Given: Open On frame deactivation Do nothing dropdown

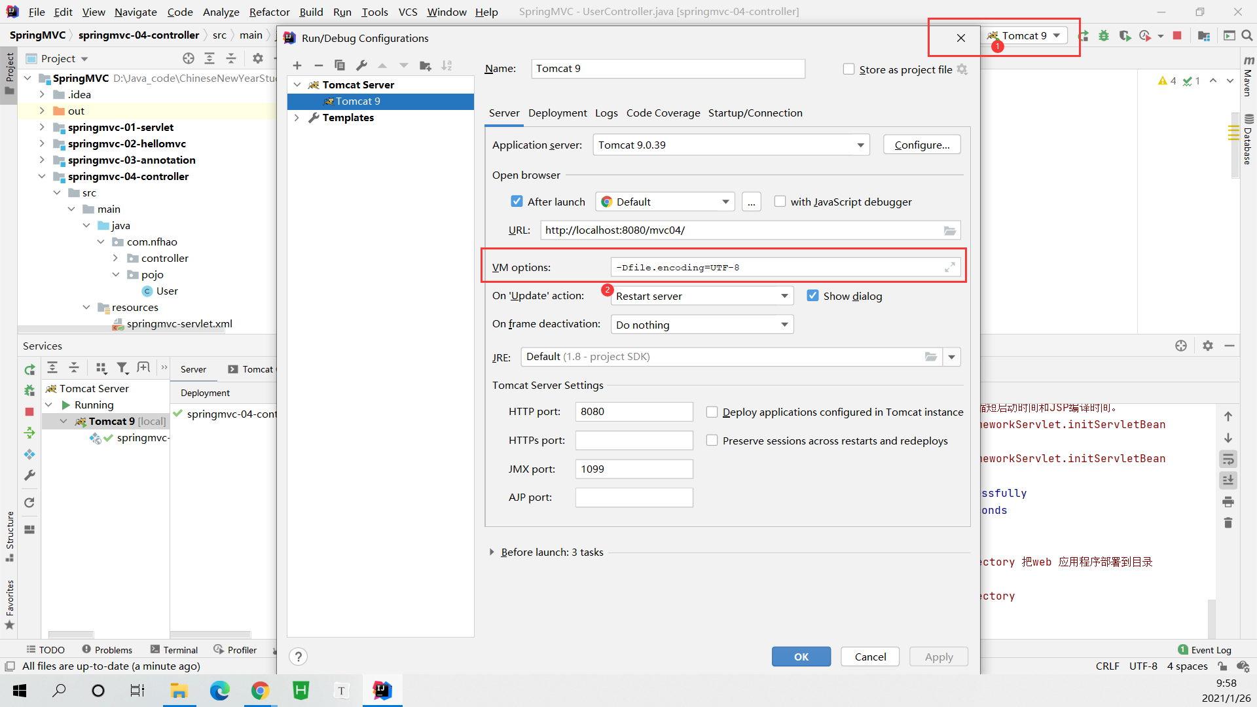Looking at the screenshot, I should coord(702,325).
